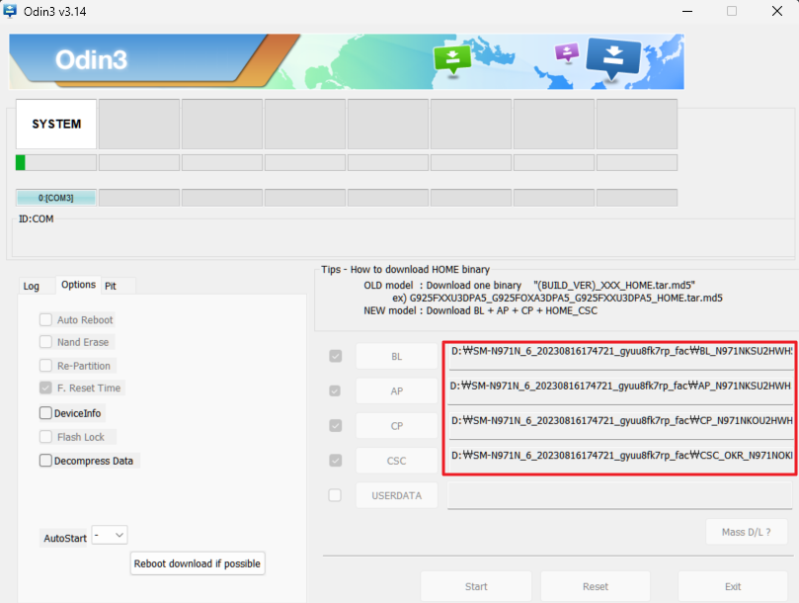Click the Mass D/L ? button
The image size is (799, 603).
point(747,532)
